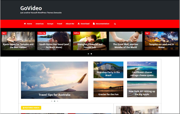180x114 pixels.
Task: Click the GoVideo site title
Action: [x=31, y=8]
